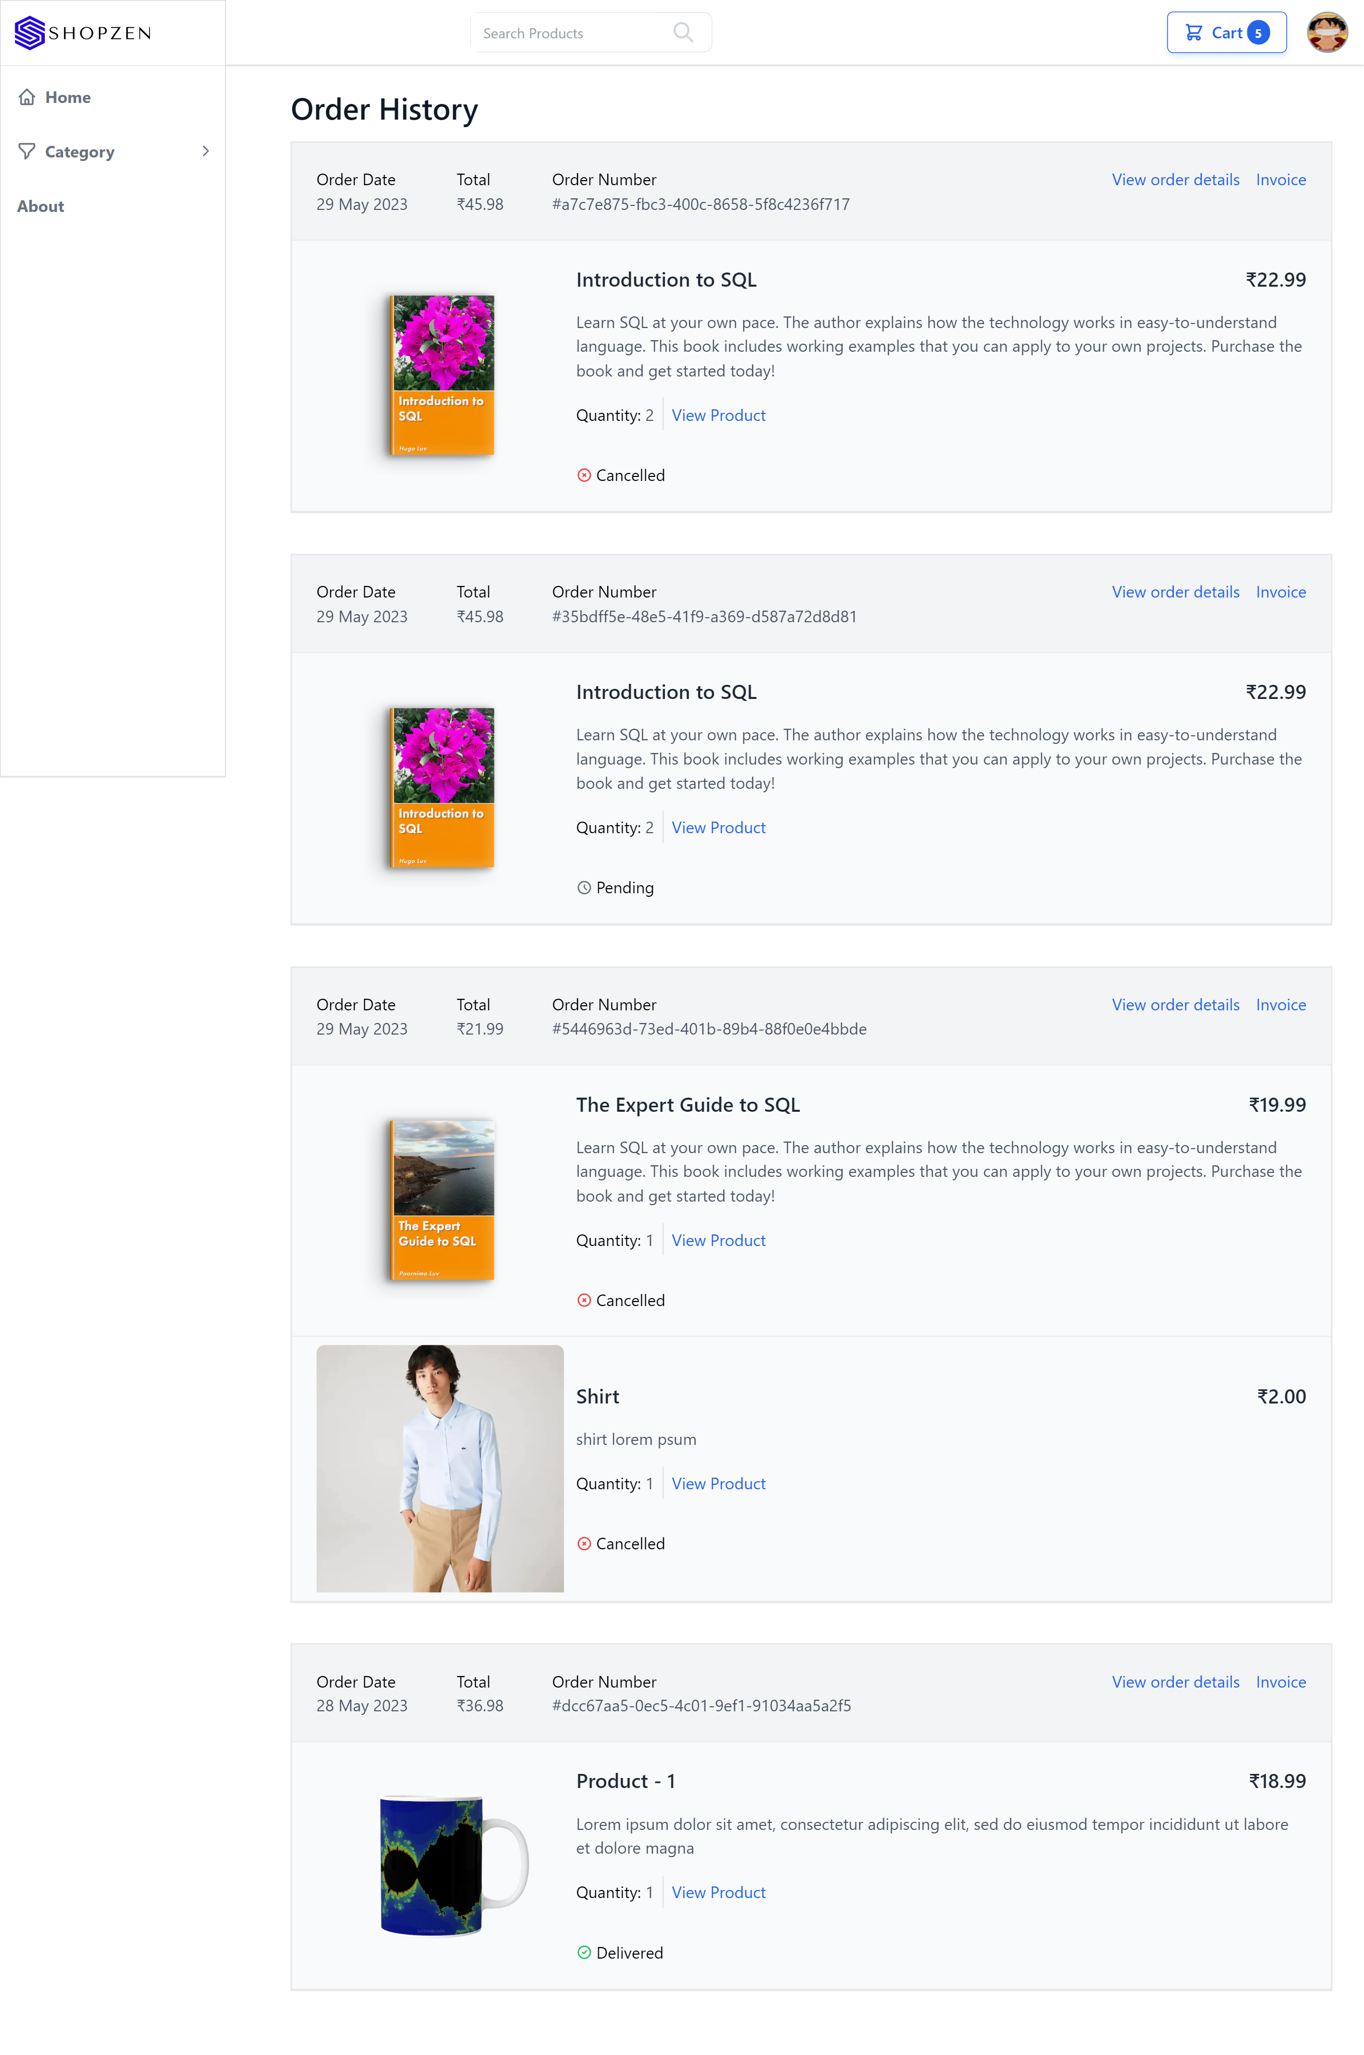The width and height of the screenshot is (1364, 2055).
Task: Open the shopping cart showing 5 items
Action: click(x=1227, y=32)
